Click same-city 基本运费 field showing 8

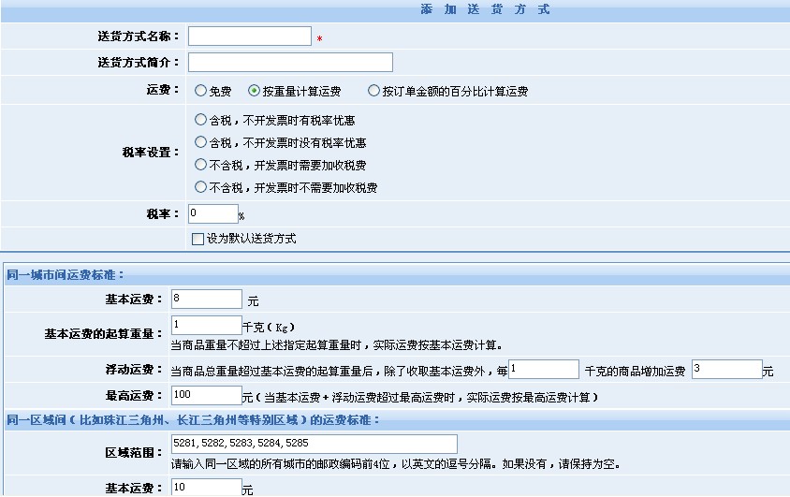pos(206,300)
